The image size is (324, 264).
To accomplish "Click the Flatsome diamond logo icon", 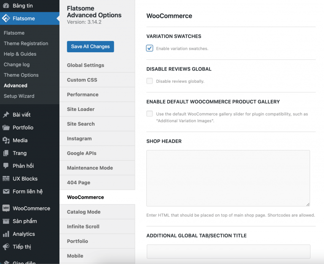I will (6, 19).
